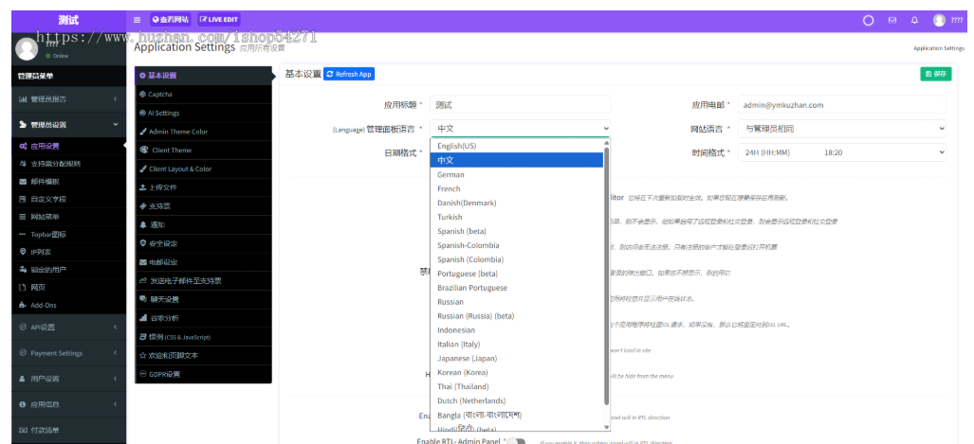This screenshot has width=974, height=444.
Task: Click the 应用电邮 email field
Action: pos(841,105)
